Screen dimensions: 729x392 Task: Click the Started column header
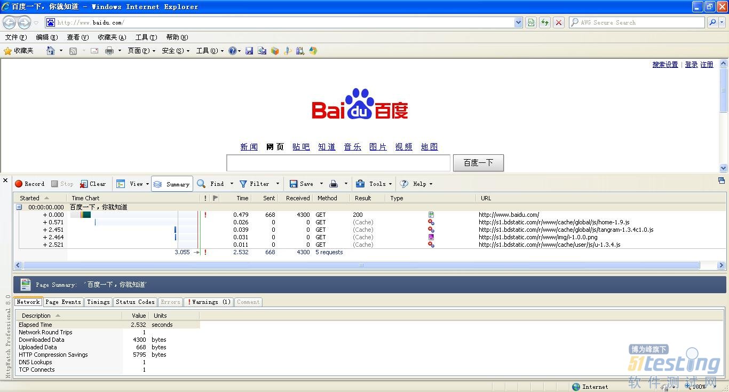click(x=42, y=198)
